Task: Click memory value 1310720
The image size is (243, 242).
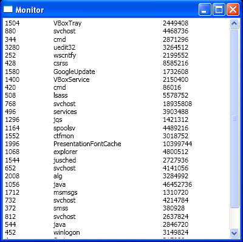Action: coord(176,192)
